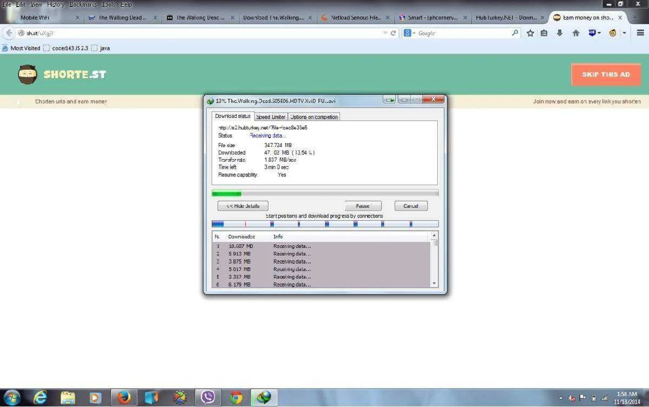Open the URL history dropdown arrow
Screen dimensions: 649x407
pyautogui.click(x=385, y=33)
